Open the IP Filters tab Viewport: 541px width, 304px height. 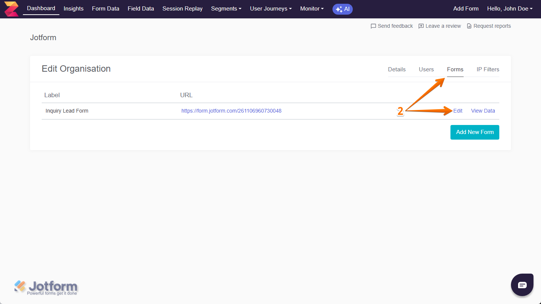[488, 69]
